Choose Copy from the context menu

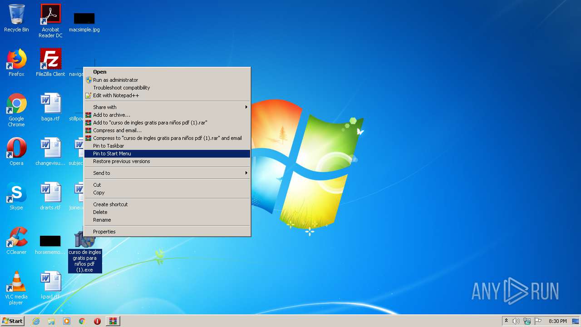click(x=167, y=193)
